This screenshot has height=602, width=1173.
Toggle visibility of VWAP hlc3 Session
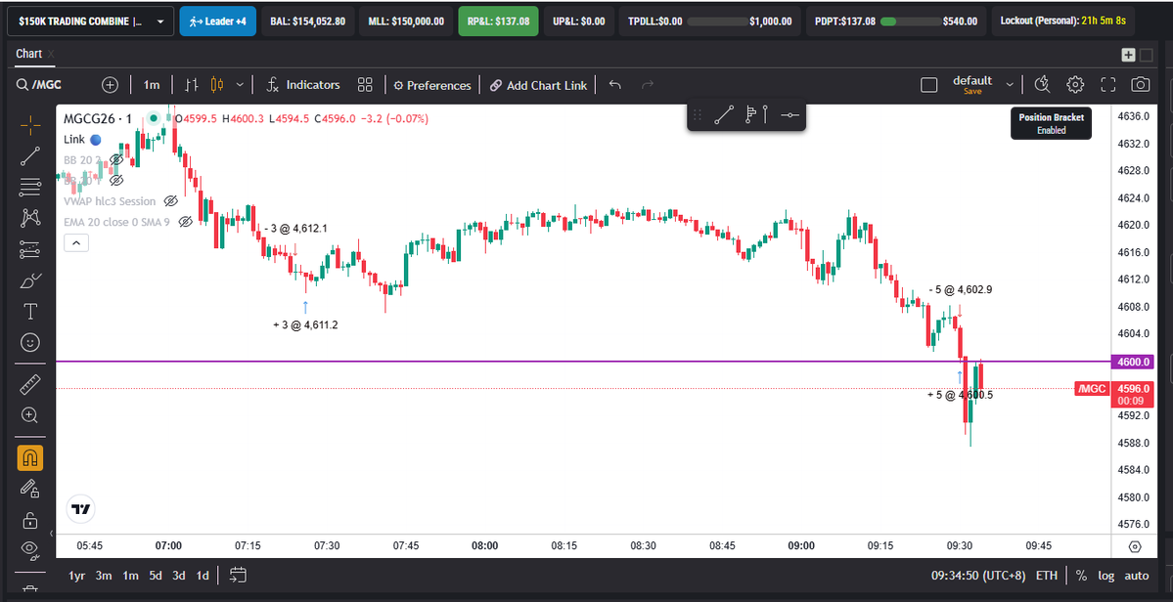pos(170,201)
